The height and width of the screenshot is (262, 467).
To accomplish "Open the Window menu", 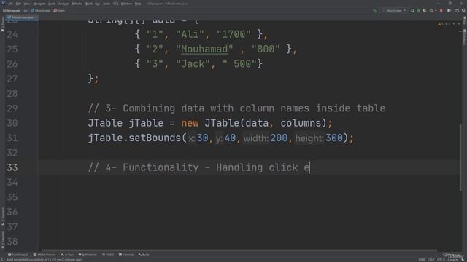I will (126, 4).
